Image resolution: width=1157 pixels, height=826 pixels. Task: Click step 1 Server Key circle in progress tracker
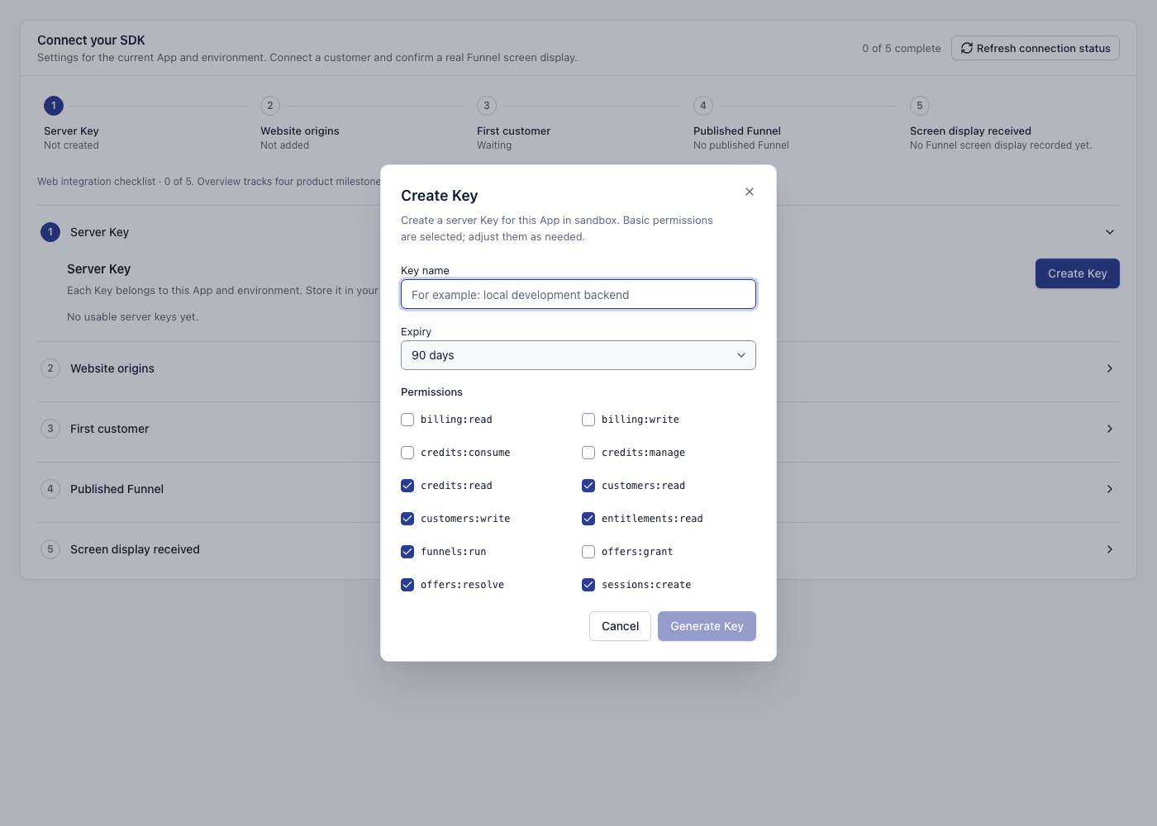54,106
